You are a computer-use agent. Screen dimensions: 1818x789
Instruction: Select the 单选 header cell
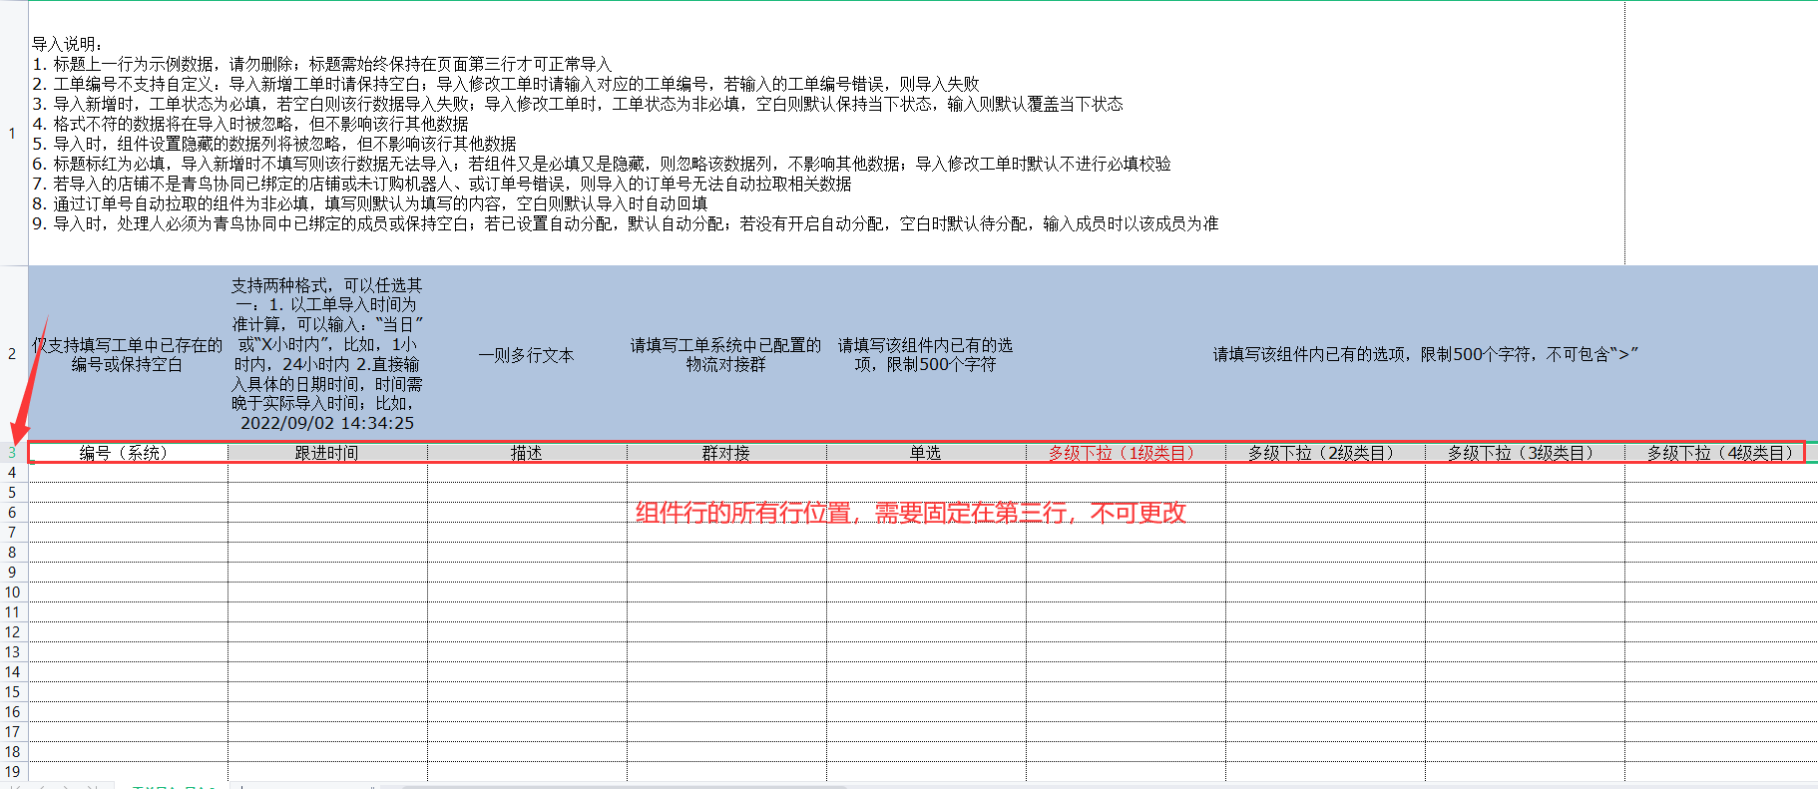click(926, 453)
